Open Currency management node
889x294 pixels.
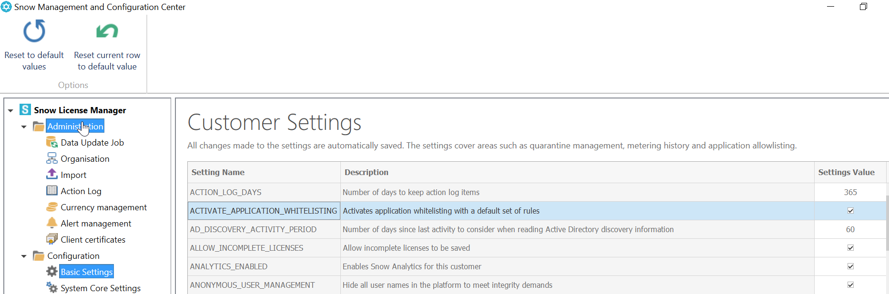(x=103, y=207)
